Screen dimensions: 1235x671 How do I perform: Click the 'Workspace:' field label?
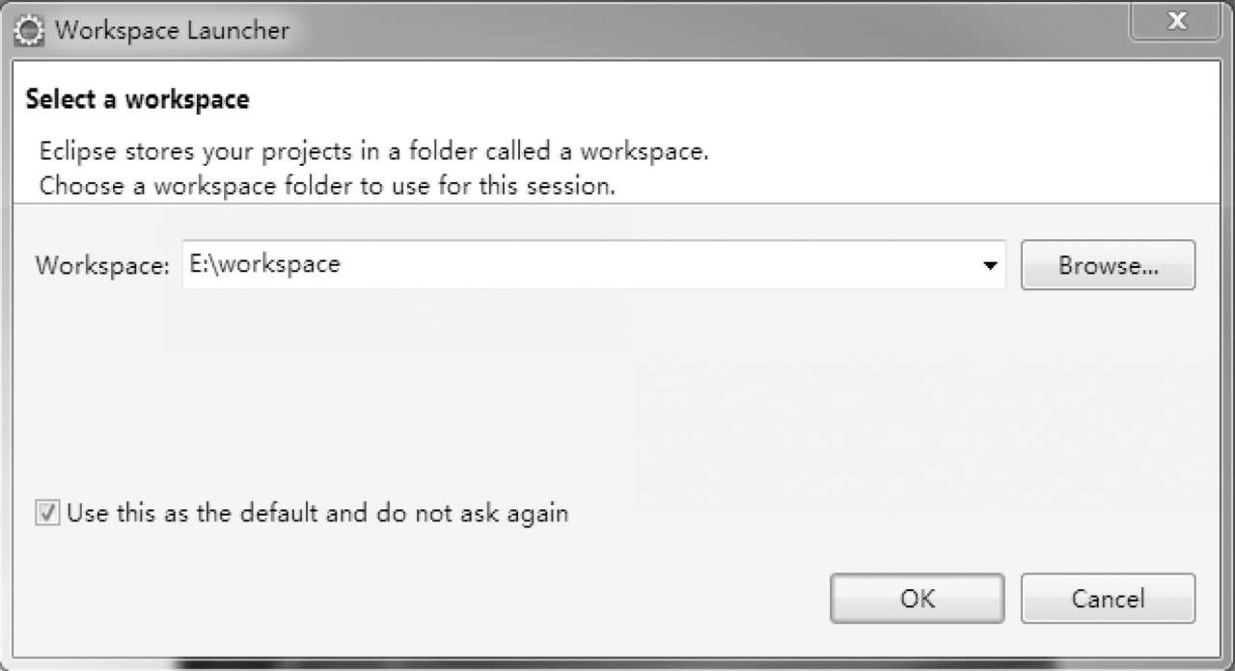102,266
